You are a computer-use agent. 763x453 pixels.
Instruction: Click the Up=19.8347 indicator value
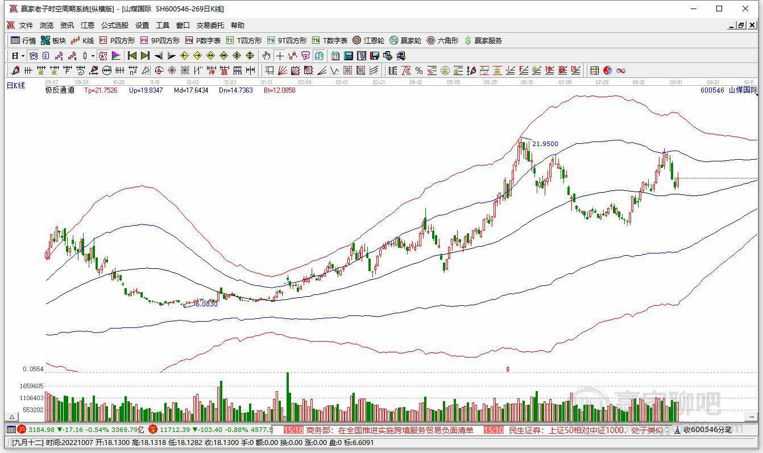click(146, 90)
